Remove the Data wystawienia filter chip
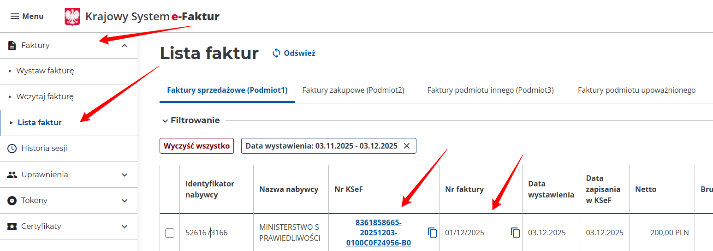Viewport: 713px width, 251px height. 407,146
